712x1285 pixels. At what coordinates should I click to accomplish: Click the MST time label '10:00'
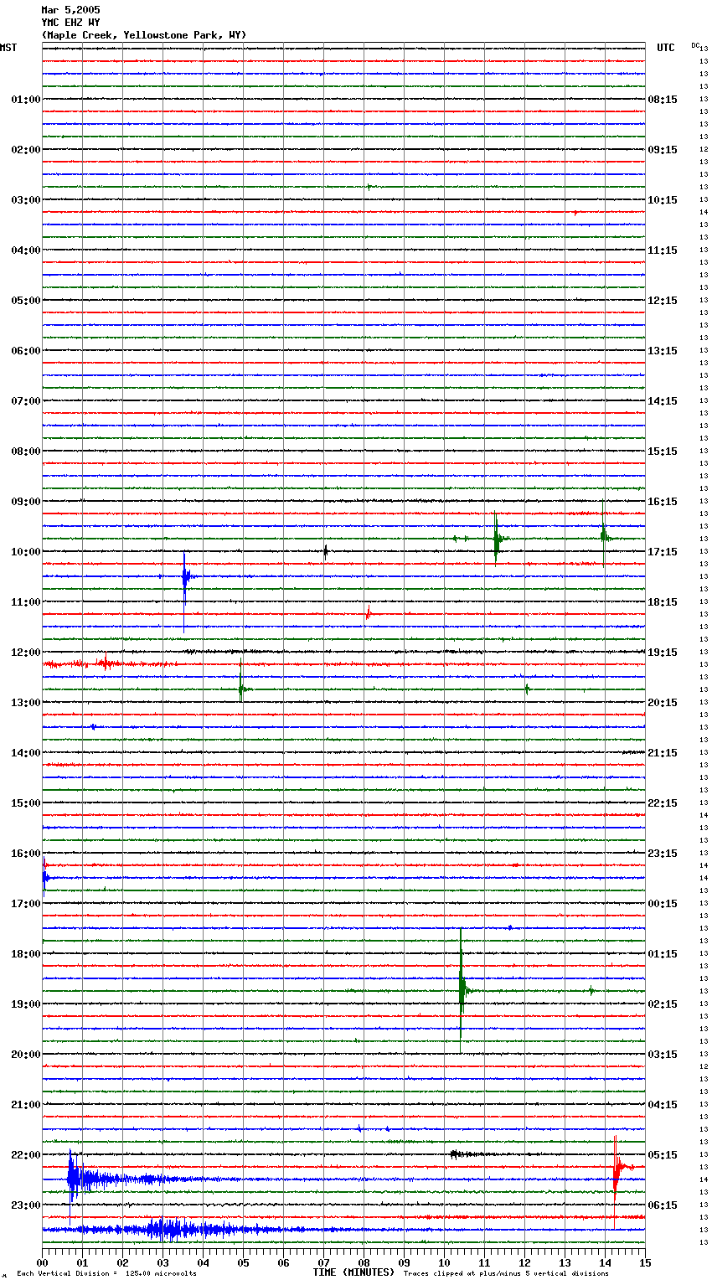[x=26, y=552]
